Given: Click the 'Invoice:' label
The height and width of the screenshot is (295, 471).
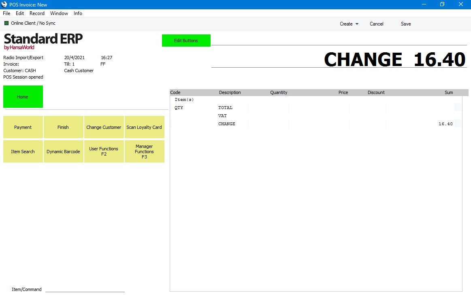Looking at the screenshot, I should click(11, 64).
